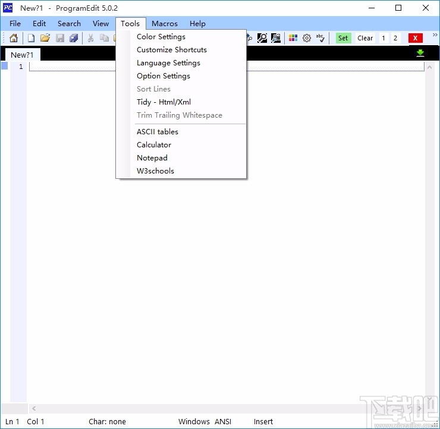Image resolution: width=440 pixels, height=429 pixels.
Task: Select Language Settings in Tools menu
Action: (181, 63)
